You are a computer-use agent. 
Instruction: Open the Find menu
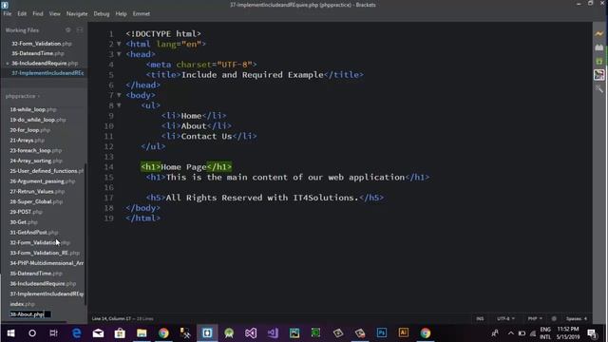click(x=38, y=13)
